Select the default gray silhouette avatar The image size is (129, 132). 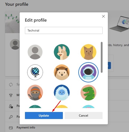tap(35, 52)
